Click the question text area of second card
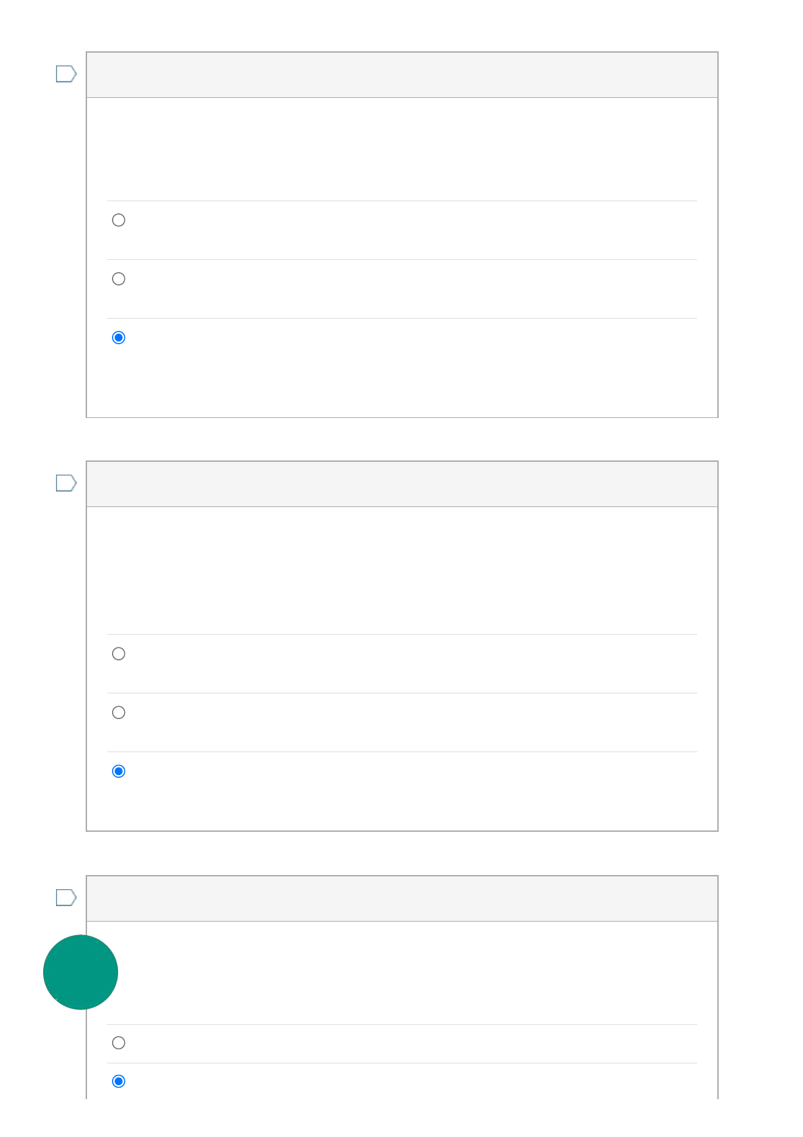The height and width of the screenshot is (1137, 803). [x=402, y=571]
